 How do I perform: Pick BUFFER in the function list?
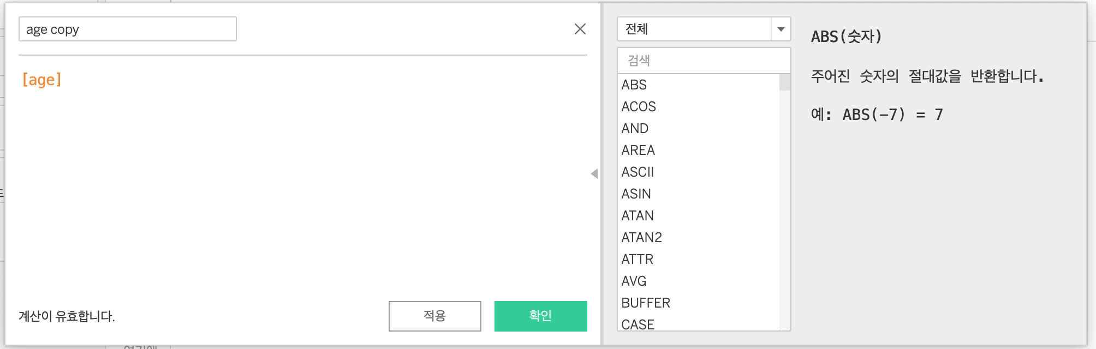699,303
